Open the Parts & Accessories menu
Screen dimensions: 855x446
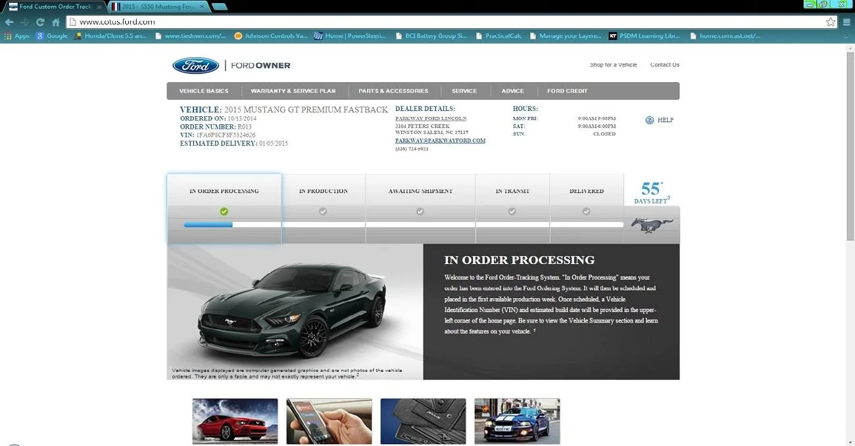(393, 91)
